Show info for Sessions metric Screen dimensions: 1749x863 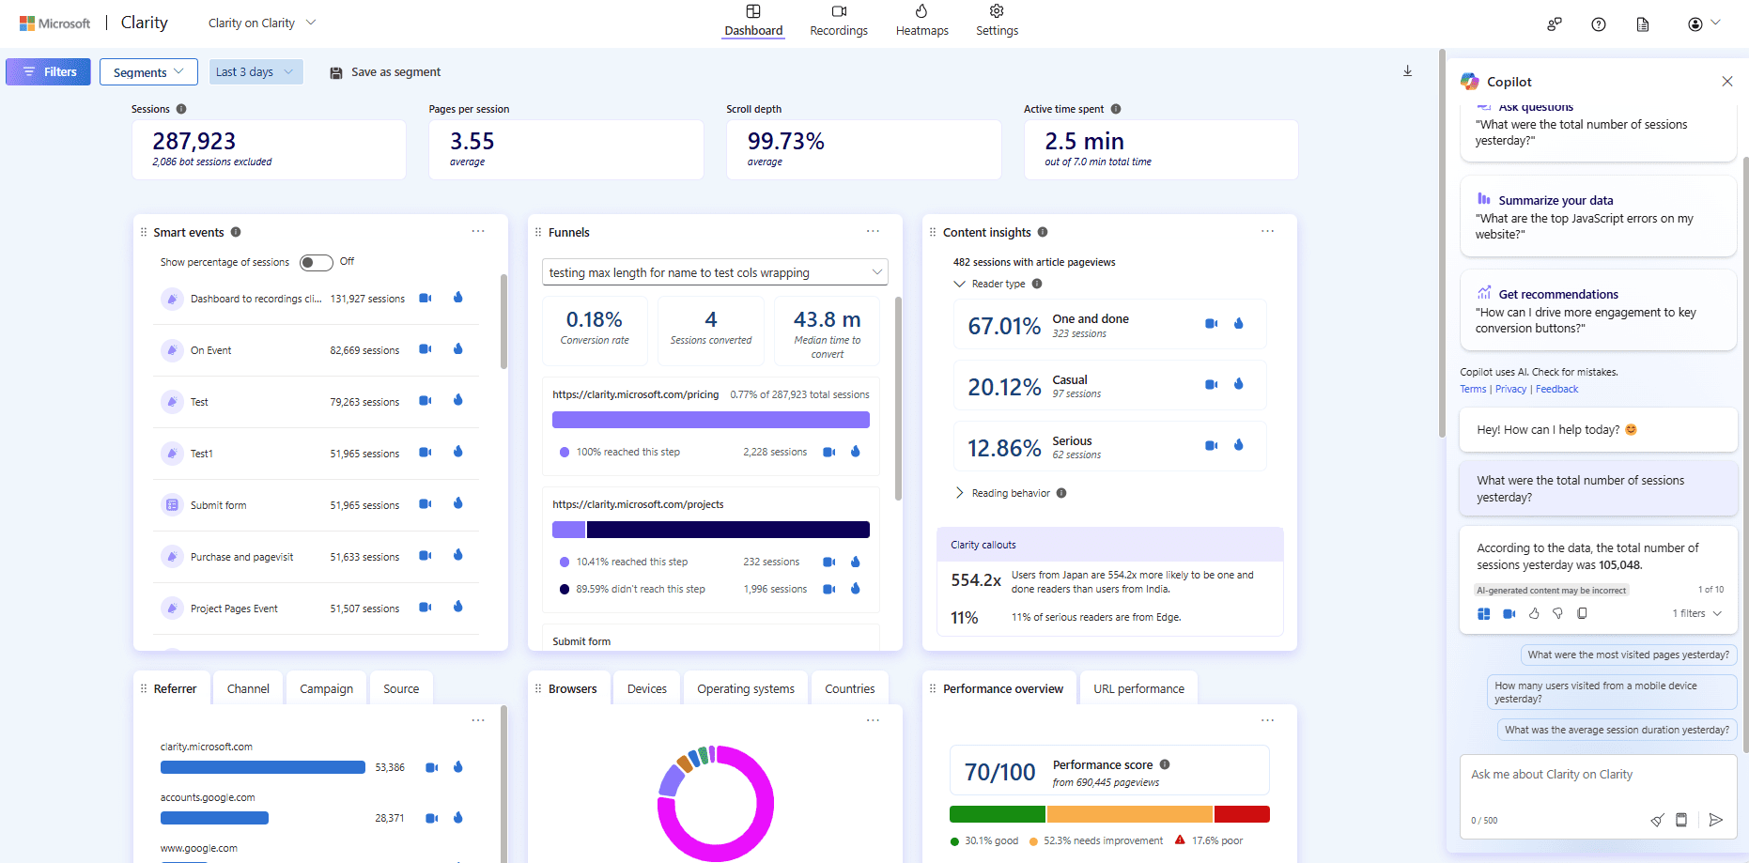[181, 109]
